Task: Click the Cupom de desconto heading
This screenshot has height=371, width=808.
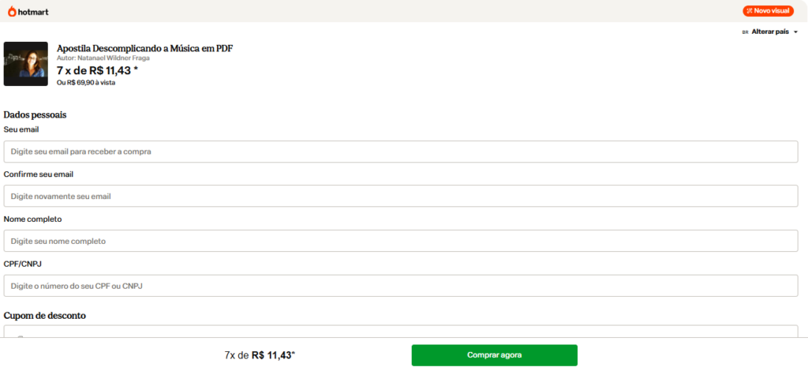Action: (x=45, y=316)
